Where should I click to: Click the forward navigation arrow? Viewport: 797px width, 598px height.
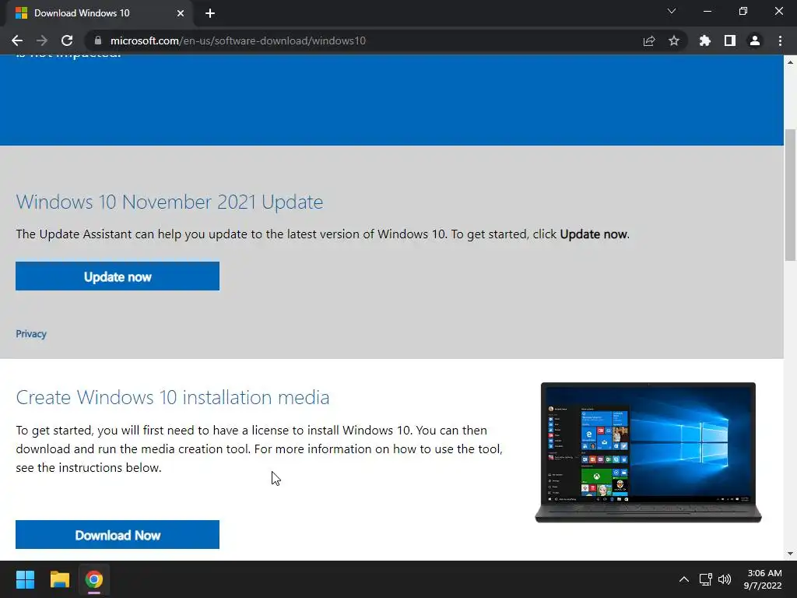click(42, 40)
